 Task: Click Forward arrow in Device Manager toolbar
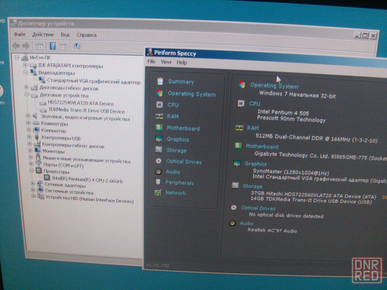tap(26, 46)
